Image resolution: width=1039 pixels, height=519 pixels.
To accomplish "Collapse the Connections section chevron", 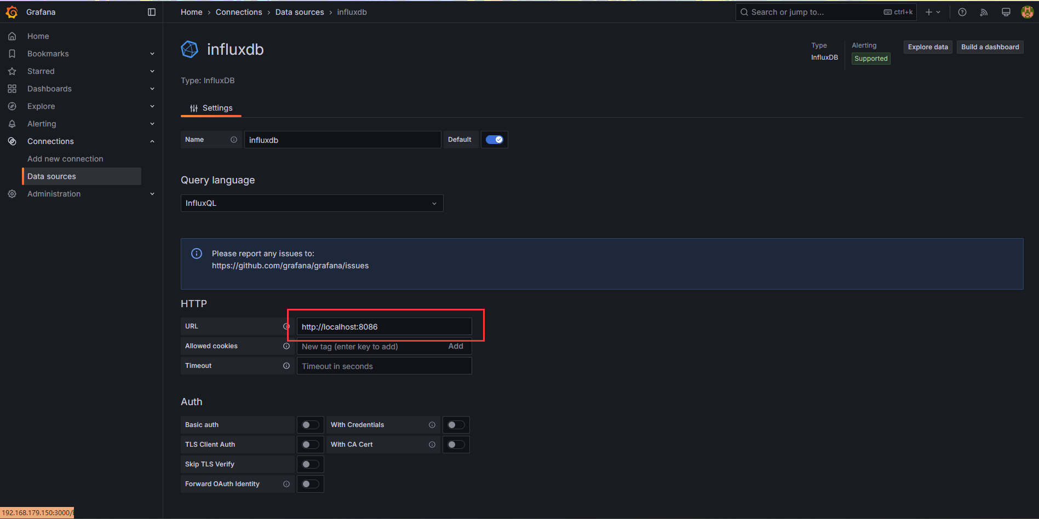I will [152, 141].
